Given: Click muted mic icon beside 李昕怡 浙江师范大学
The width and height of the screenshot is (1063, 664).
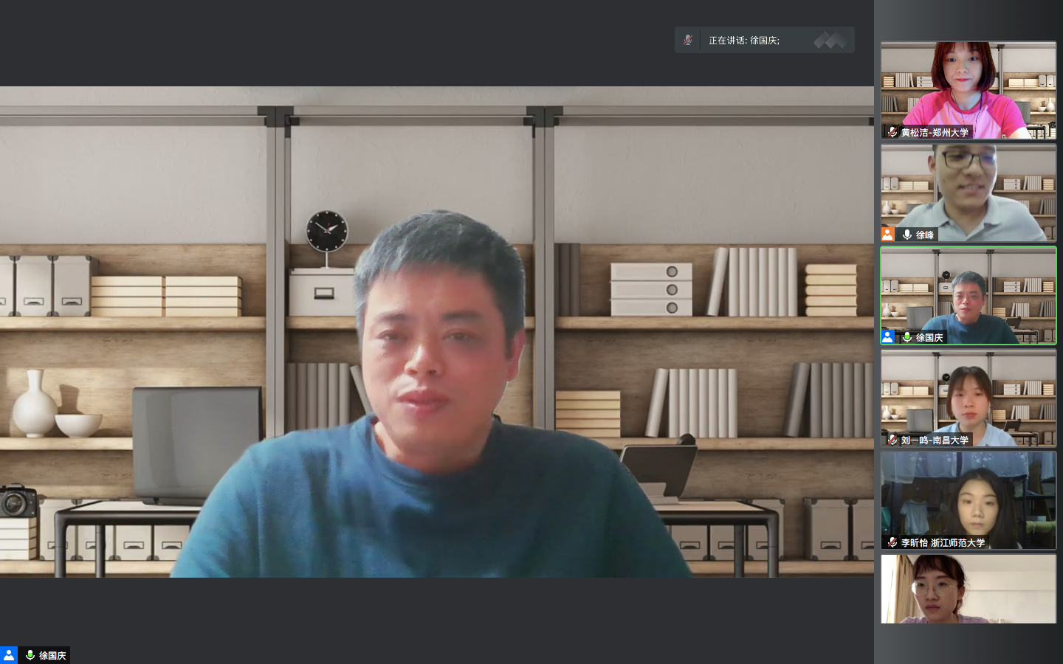Looking at the screenshot, I should point(892,542).
